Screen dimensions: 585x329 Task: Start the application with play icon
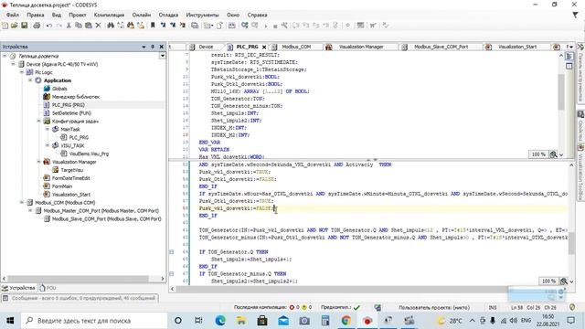(266, 26)
